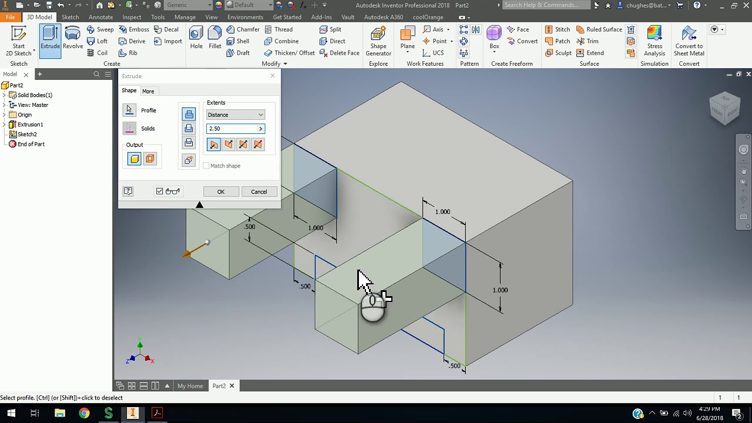
Task: Choose the Sweep tool
Action: point(100,29)
